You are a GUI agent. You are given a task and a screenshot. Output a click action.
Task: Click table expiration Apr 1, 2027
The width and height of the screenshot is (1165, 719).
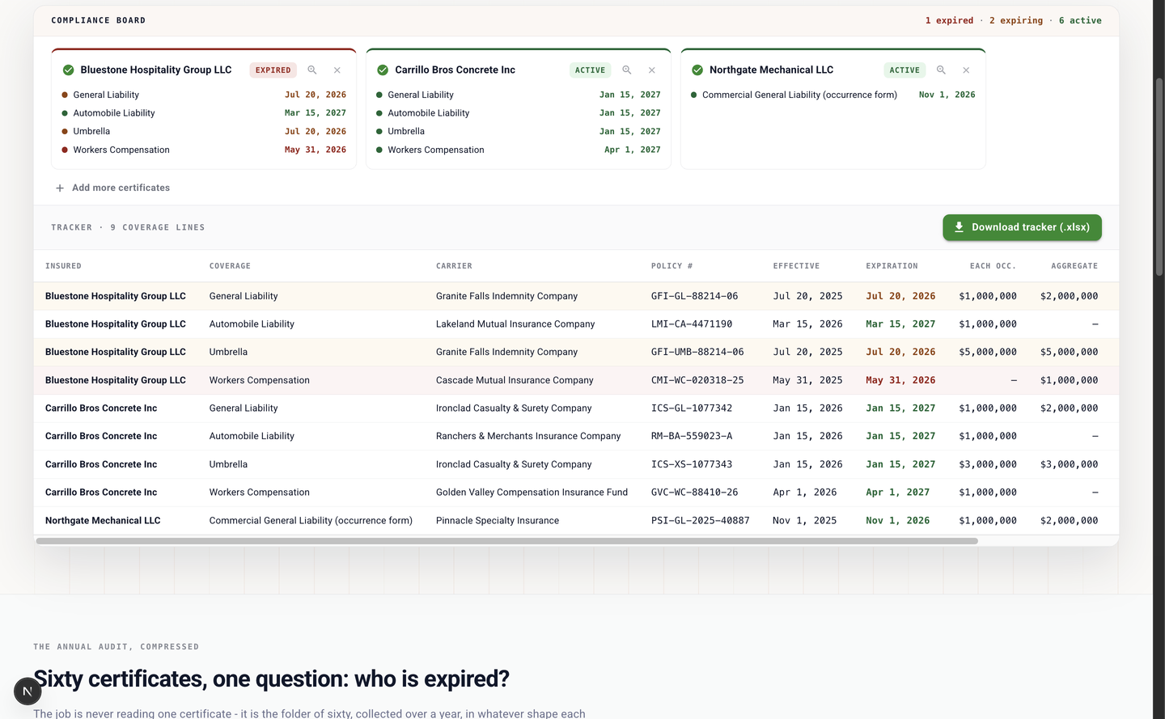[x=898, y=493]
